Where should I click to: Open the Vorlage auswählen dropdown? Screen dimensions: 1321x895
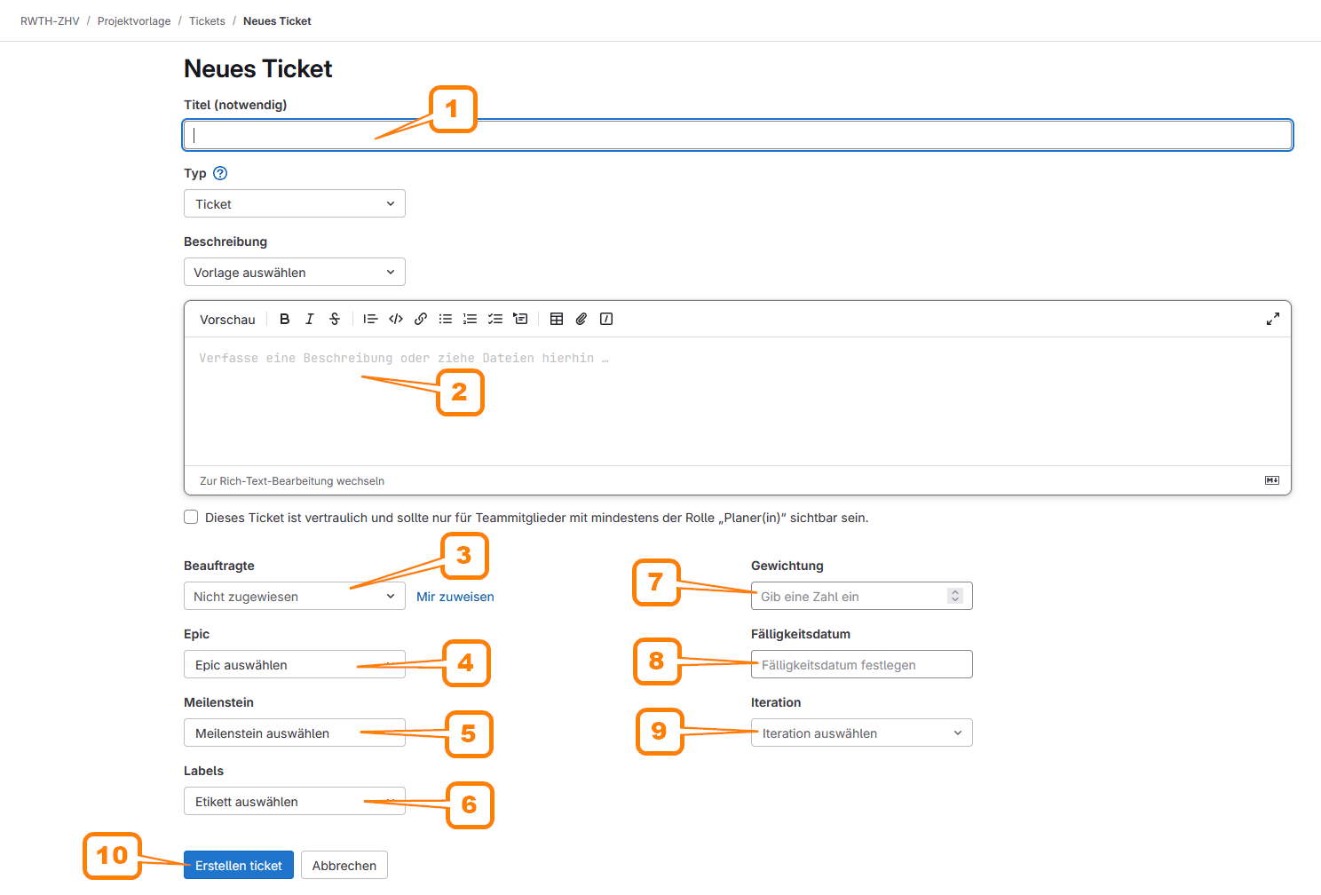[x=295, y=272]
